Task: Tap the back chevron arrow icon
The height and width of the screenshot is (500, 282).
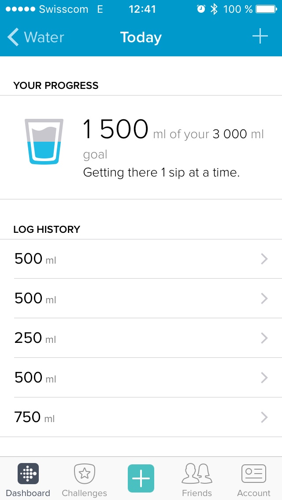Action: pyautogui.click(x=13, y=37)
